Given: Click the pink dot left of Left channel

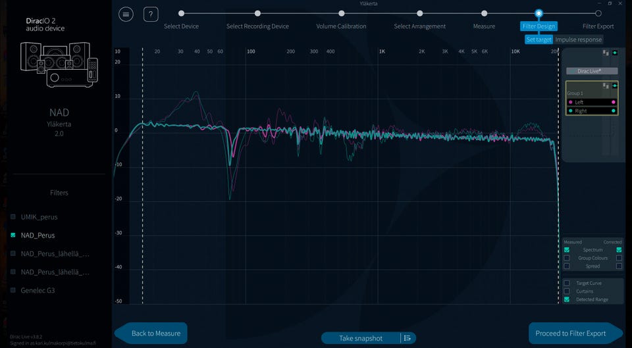Looking at the screenshot, I should (570, 103).
